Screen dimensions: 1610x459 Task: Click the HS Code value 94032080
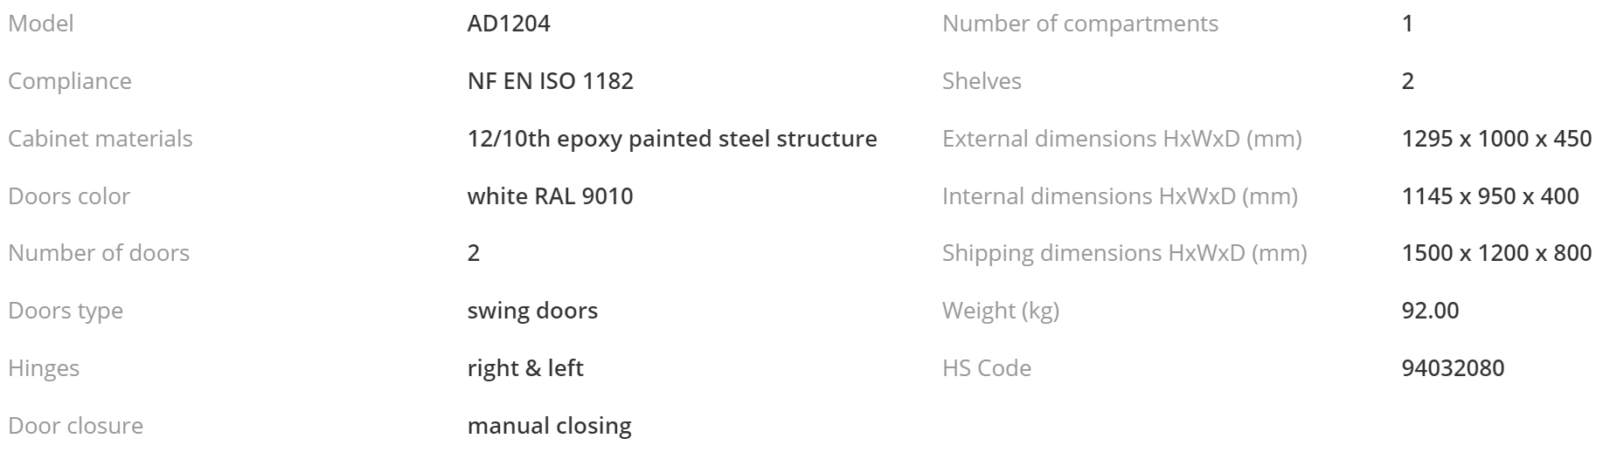[1454, 368]
